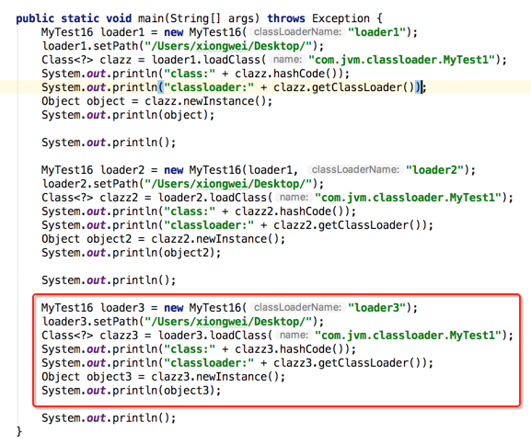Click 'clazz.newInstance()' call
Viewport: 531px width, 445px height.
[205, 101]
